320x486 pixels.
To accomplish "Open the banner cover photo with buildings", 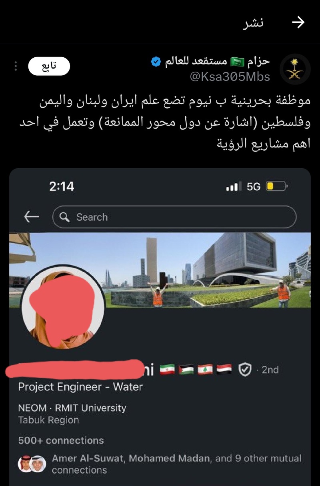I will [160, 270].
